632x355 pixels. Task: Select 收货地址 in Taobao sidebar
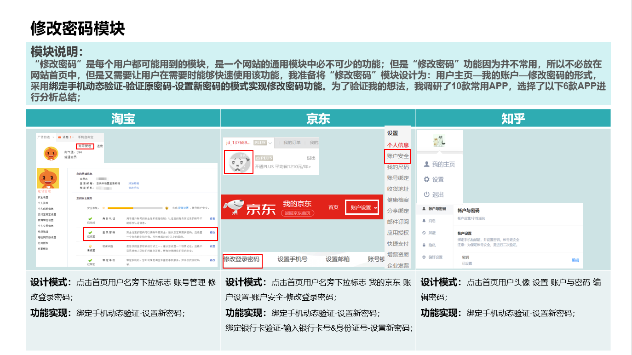(x=43, y=231)
